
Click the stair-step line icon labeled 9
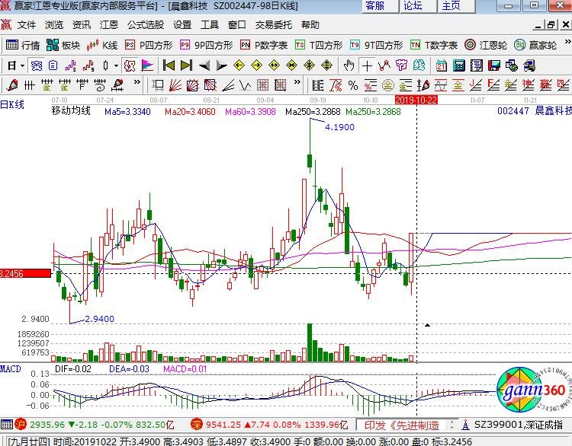[x=88, y=66]
